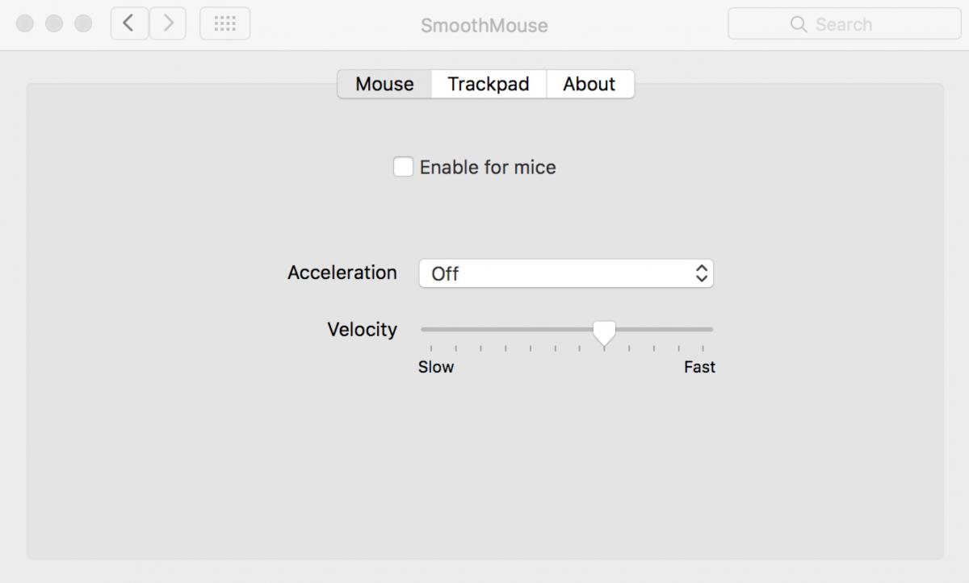Close the SmoothMouse preferences window
This screenshot has height=583, width=969.
pos(25,24)
